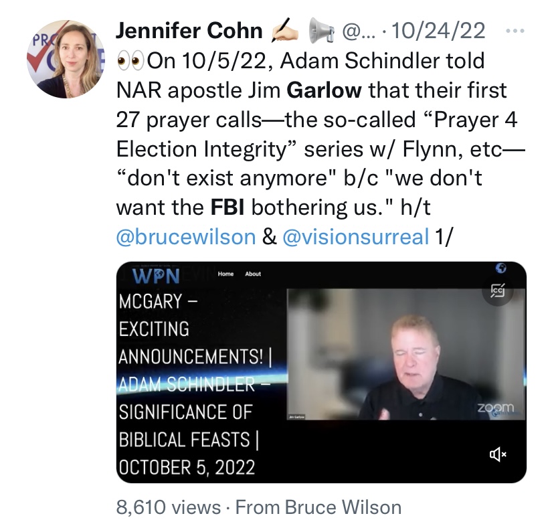This screenshot has height=530, width=554.
Task: Click the megaphone emoji beside the name
Action: (320, 30)
